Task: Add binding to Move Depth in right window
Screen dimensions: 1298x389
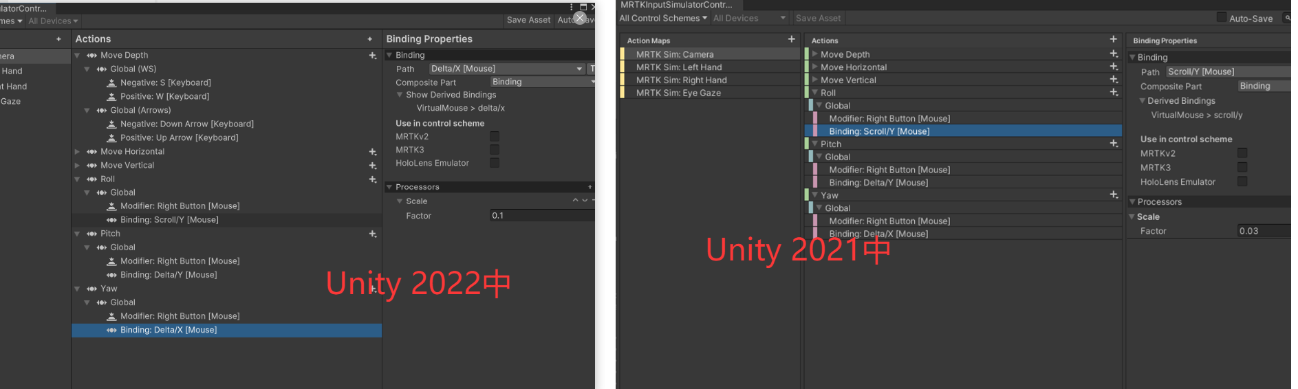Action: click(1114, 54)
